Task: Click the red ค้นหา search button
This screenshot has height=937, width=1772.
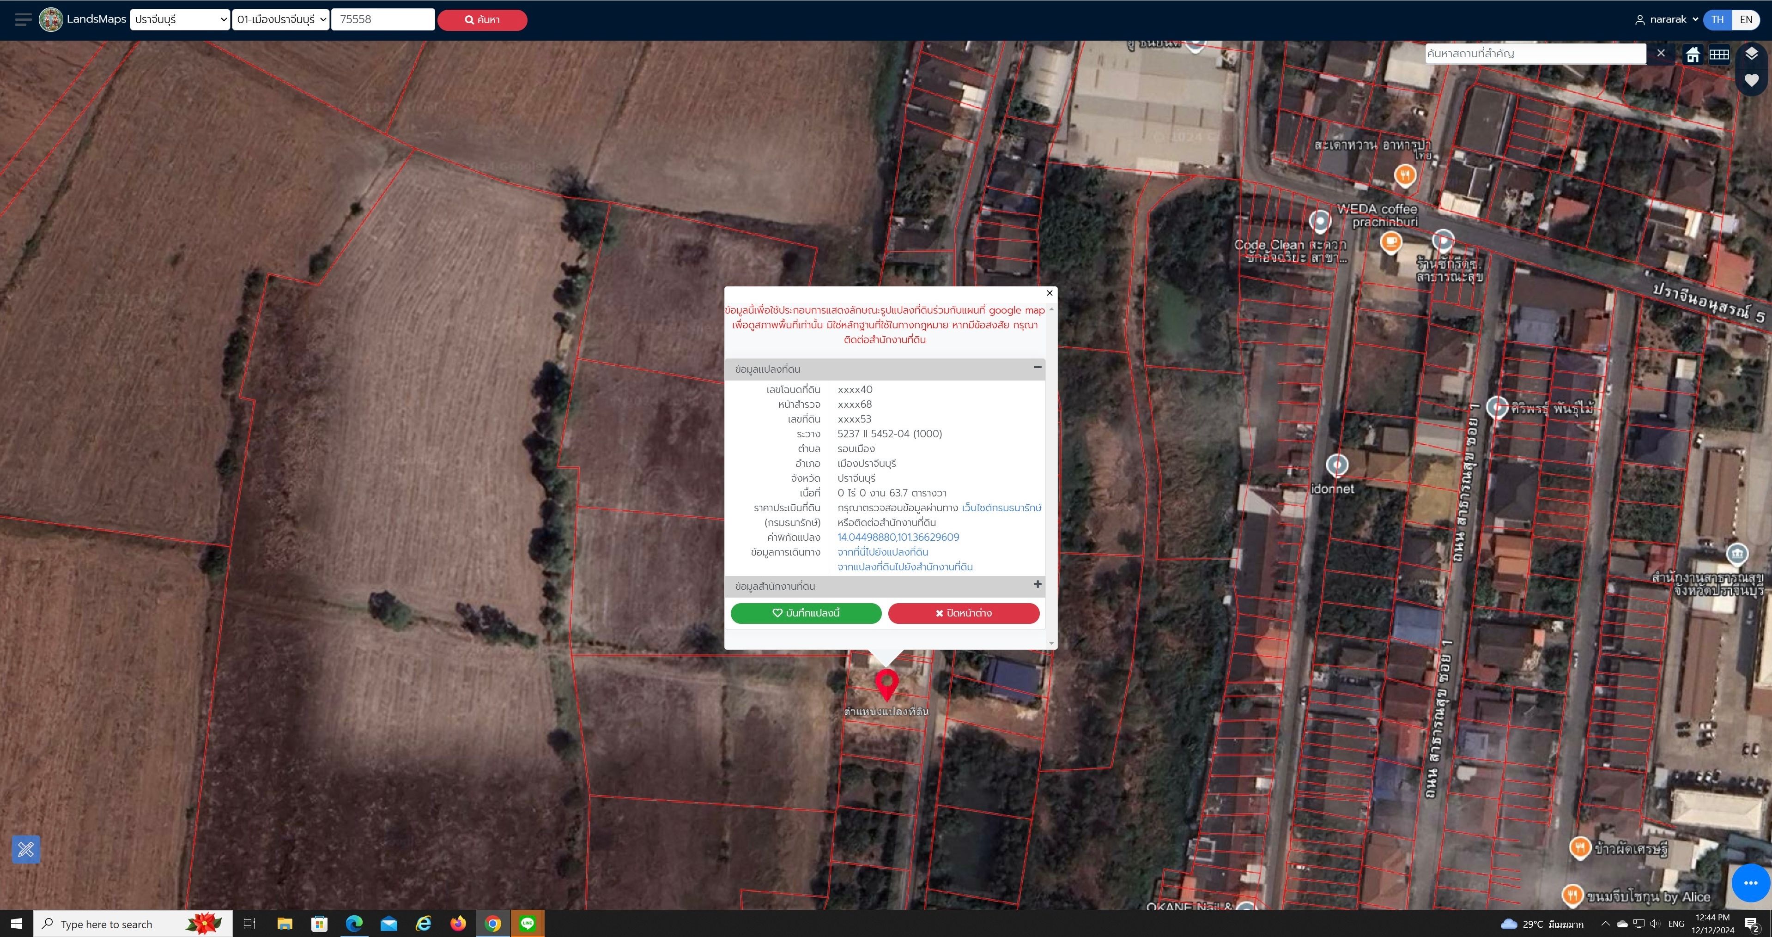Action: (x=482, y=20)
